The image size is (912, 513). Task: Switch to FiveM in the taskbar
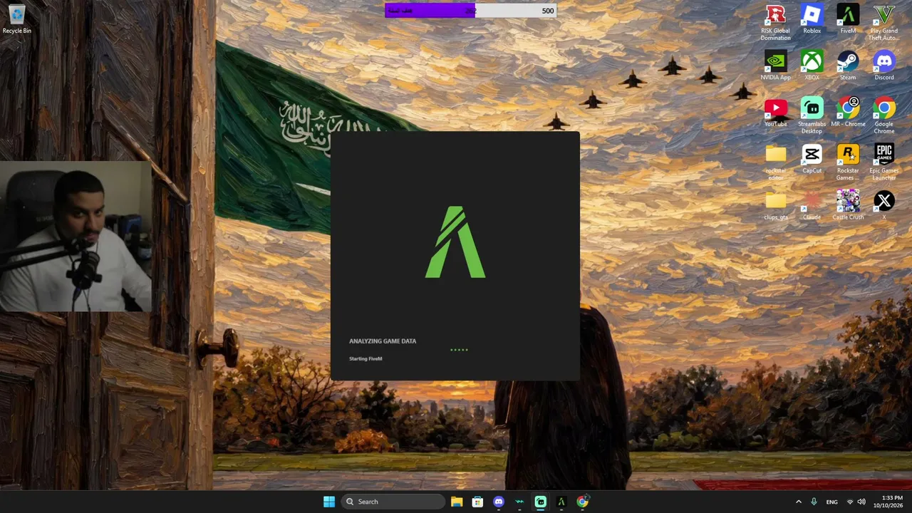[561, 502]
